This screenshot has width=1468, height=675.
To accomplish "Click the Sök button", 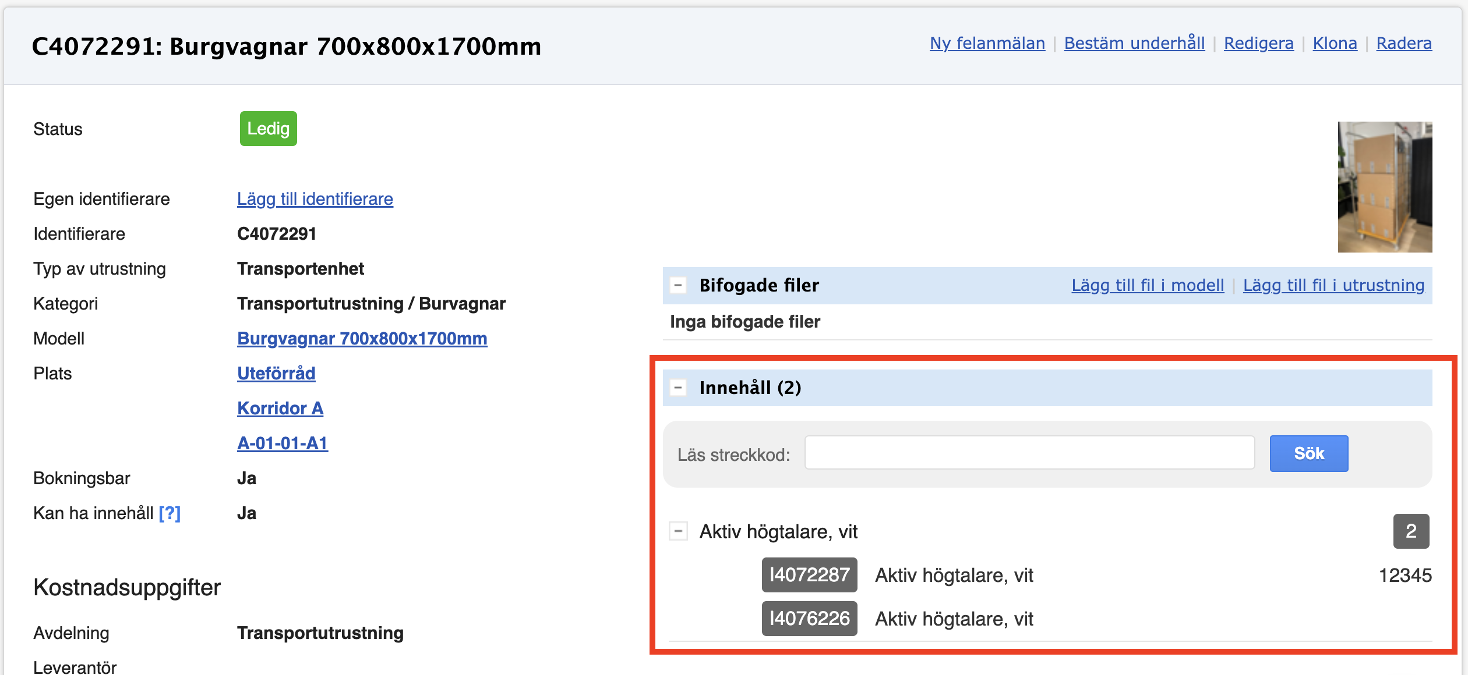I will (1308, 453).
